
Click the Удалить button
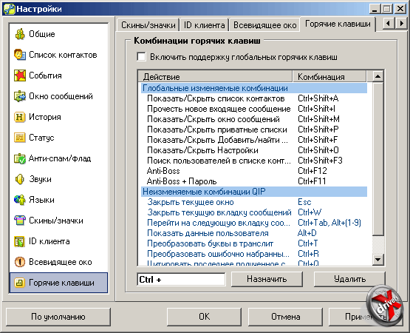(349, 279)
